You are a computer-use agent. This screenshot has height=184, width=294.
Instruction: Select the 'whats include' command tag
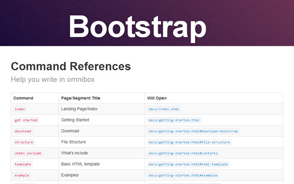pos(28,153)
